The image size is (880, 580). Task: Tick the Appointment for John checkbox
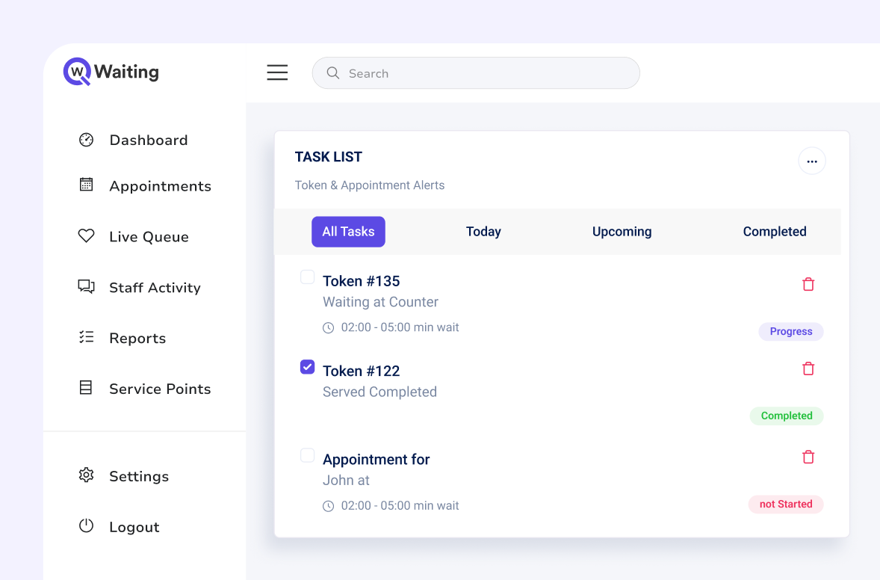click(x=307, y=455)
